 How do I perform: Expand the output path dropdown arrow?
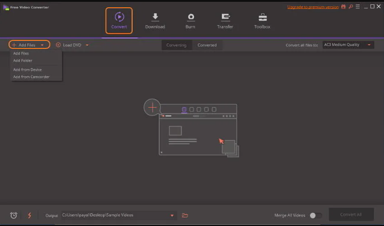(x=172, y=216)
